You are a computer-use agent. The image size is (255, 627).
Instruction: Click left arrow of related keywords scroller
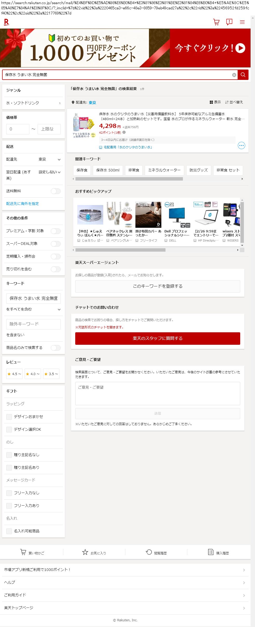pyautogui.click(x=73, y=179)
